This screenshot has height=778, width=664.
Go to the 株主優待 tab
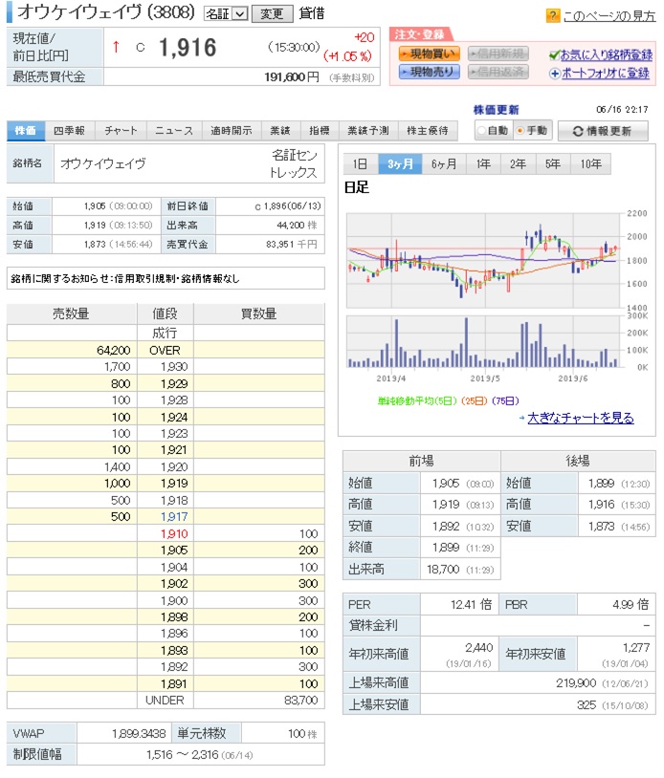pos(428,131)
